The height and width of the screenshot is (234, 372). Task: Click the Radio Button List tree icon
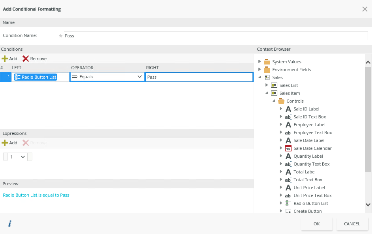click(x=288, y=203)
